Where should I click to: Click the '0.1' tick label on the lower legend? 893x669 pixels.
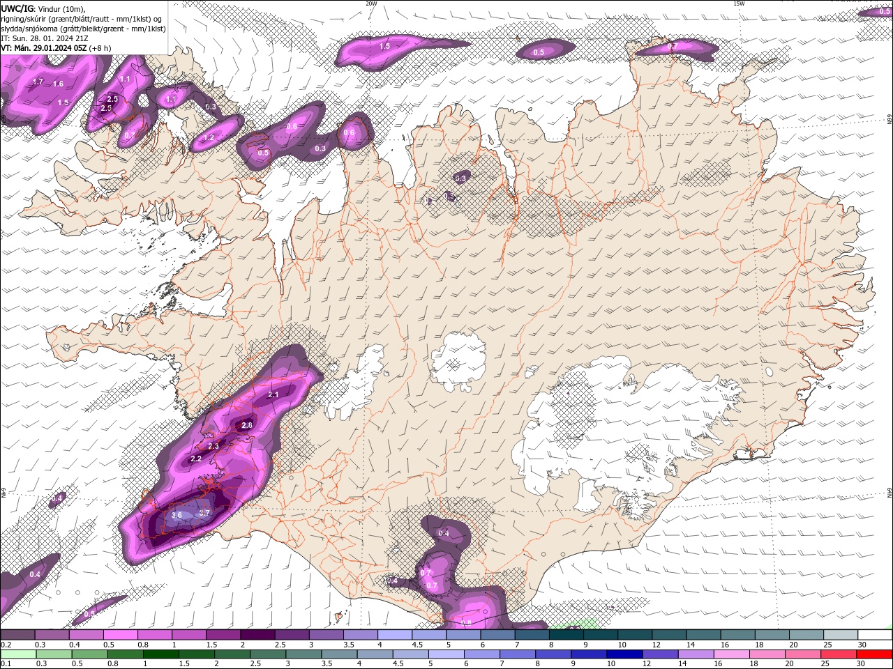coord(6,664)
